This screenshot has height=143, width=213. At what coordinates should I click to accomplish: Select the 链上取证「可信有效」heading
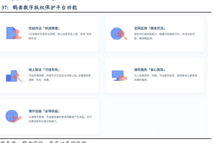point(44,70)
